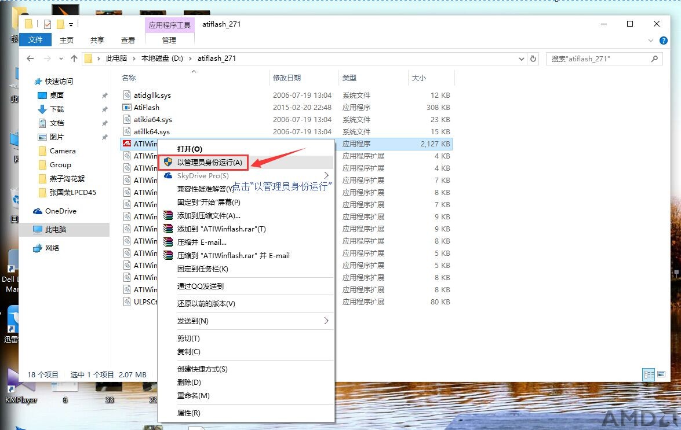This screenshot has height=430, width=681.
Task: Click the Explorer help question mark icon
Action: (663, 41)
